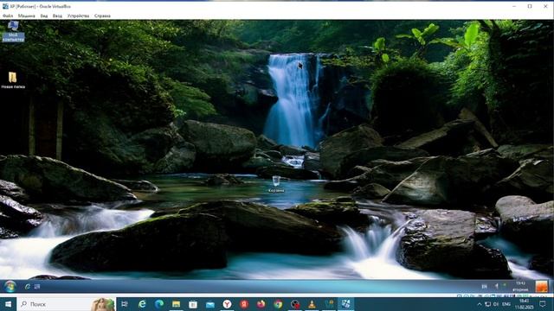The image size is (554, 311).
Task: Launch Firefox from host taskbar
Action: (x=261, y=304)
